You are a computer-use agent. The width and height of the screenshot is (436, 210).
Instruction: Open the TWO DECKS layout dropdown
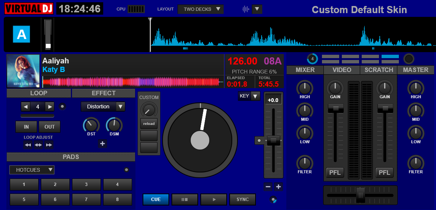[201, 9]
